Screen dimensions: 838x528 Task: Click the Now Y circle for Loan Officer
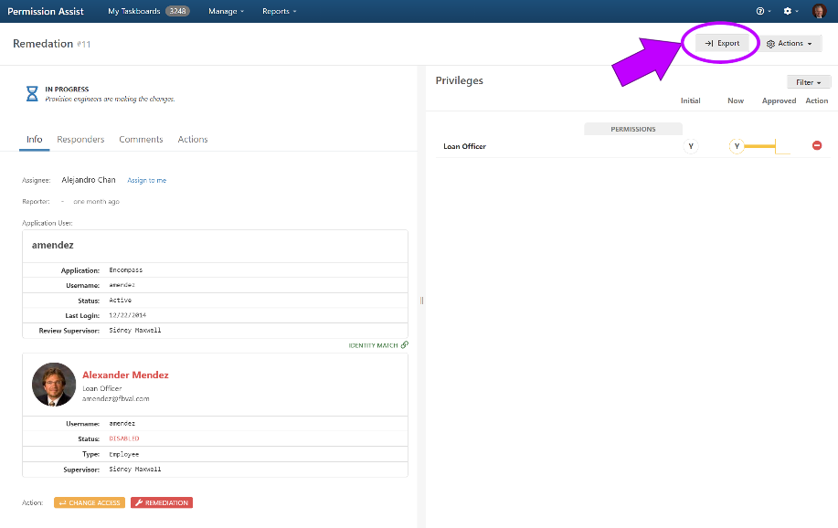point(737,146)
